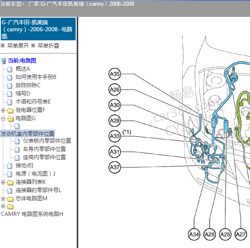Image resolution: width=250 pixels, height=248 pixels.
Task: Open 连接器的零部件号L page
Action: tap(38, 190)
